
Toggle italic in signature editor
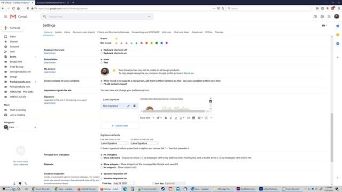pos(171,118)
